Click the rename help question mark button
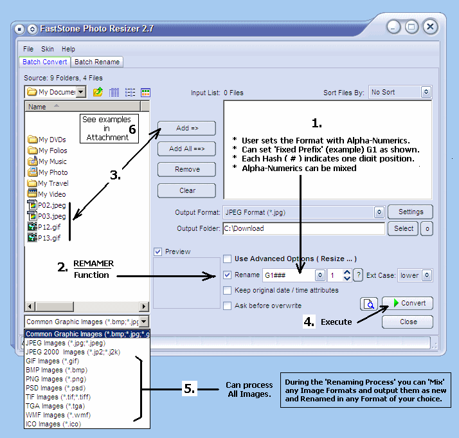 358,275
